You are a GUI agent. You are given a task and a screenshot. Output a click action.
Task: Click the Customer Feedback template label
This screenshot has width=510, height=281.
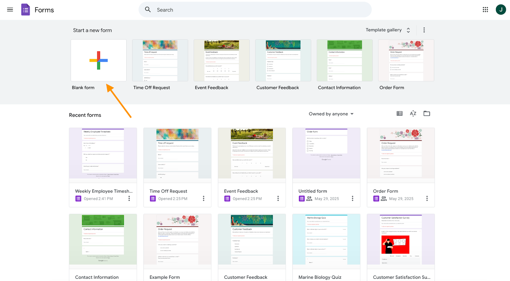click(x=278, y=88)
